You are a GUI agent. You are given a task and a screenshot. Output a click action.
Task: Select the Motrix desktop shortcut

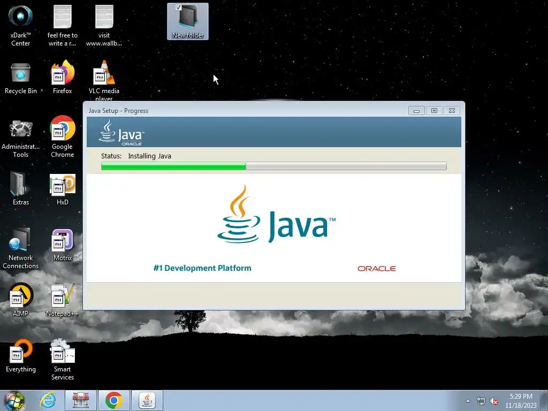tap(62, 245)
